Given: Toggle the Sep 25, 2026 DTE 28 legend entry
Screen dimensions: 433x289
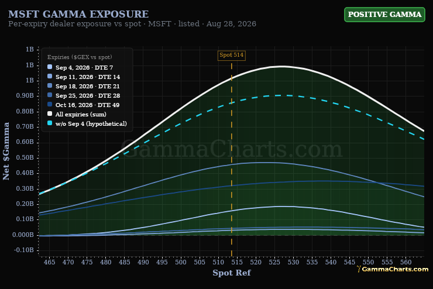Looking at the screenshot, I should pyautogui.click(x=84, y=95).
